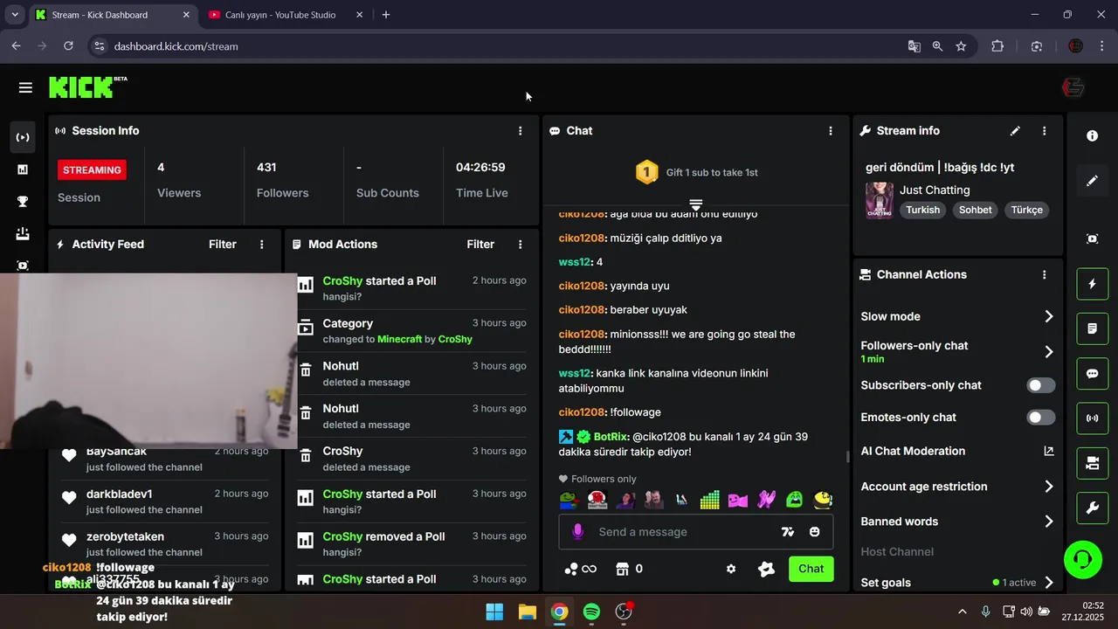Open Spotify from the taskbar
The height and width of the screenshot is (629, 1118).
click(591, 612)
